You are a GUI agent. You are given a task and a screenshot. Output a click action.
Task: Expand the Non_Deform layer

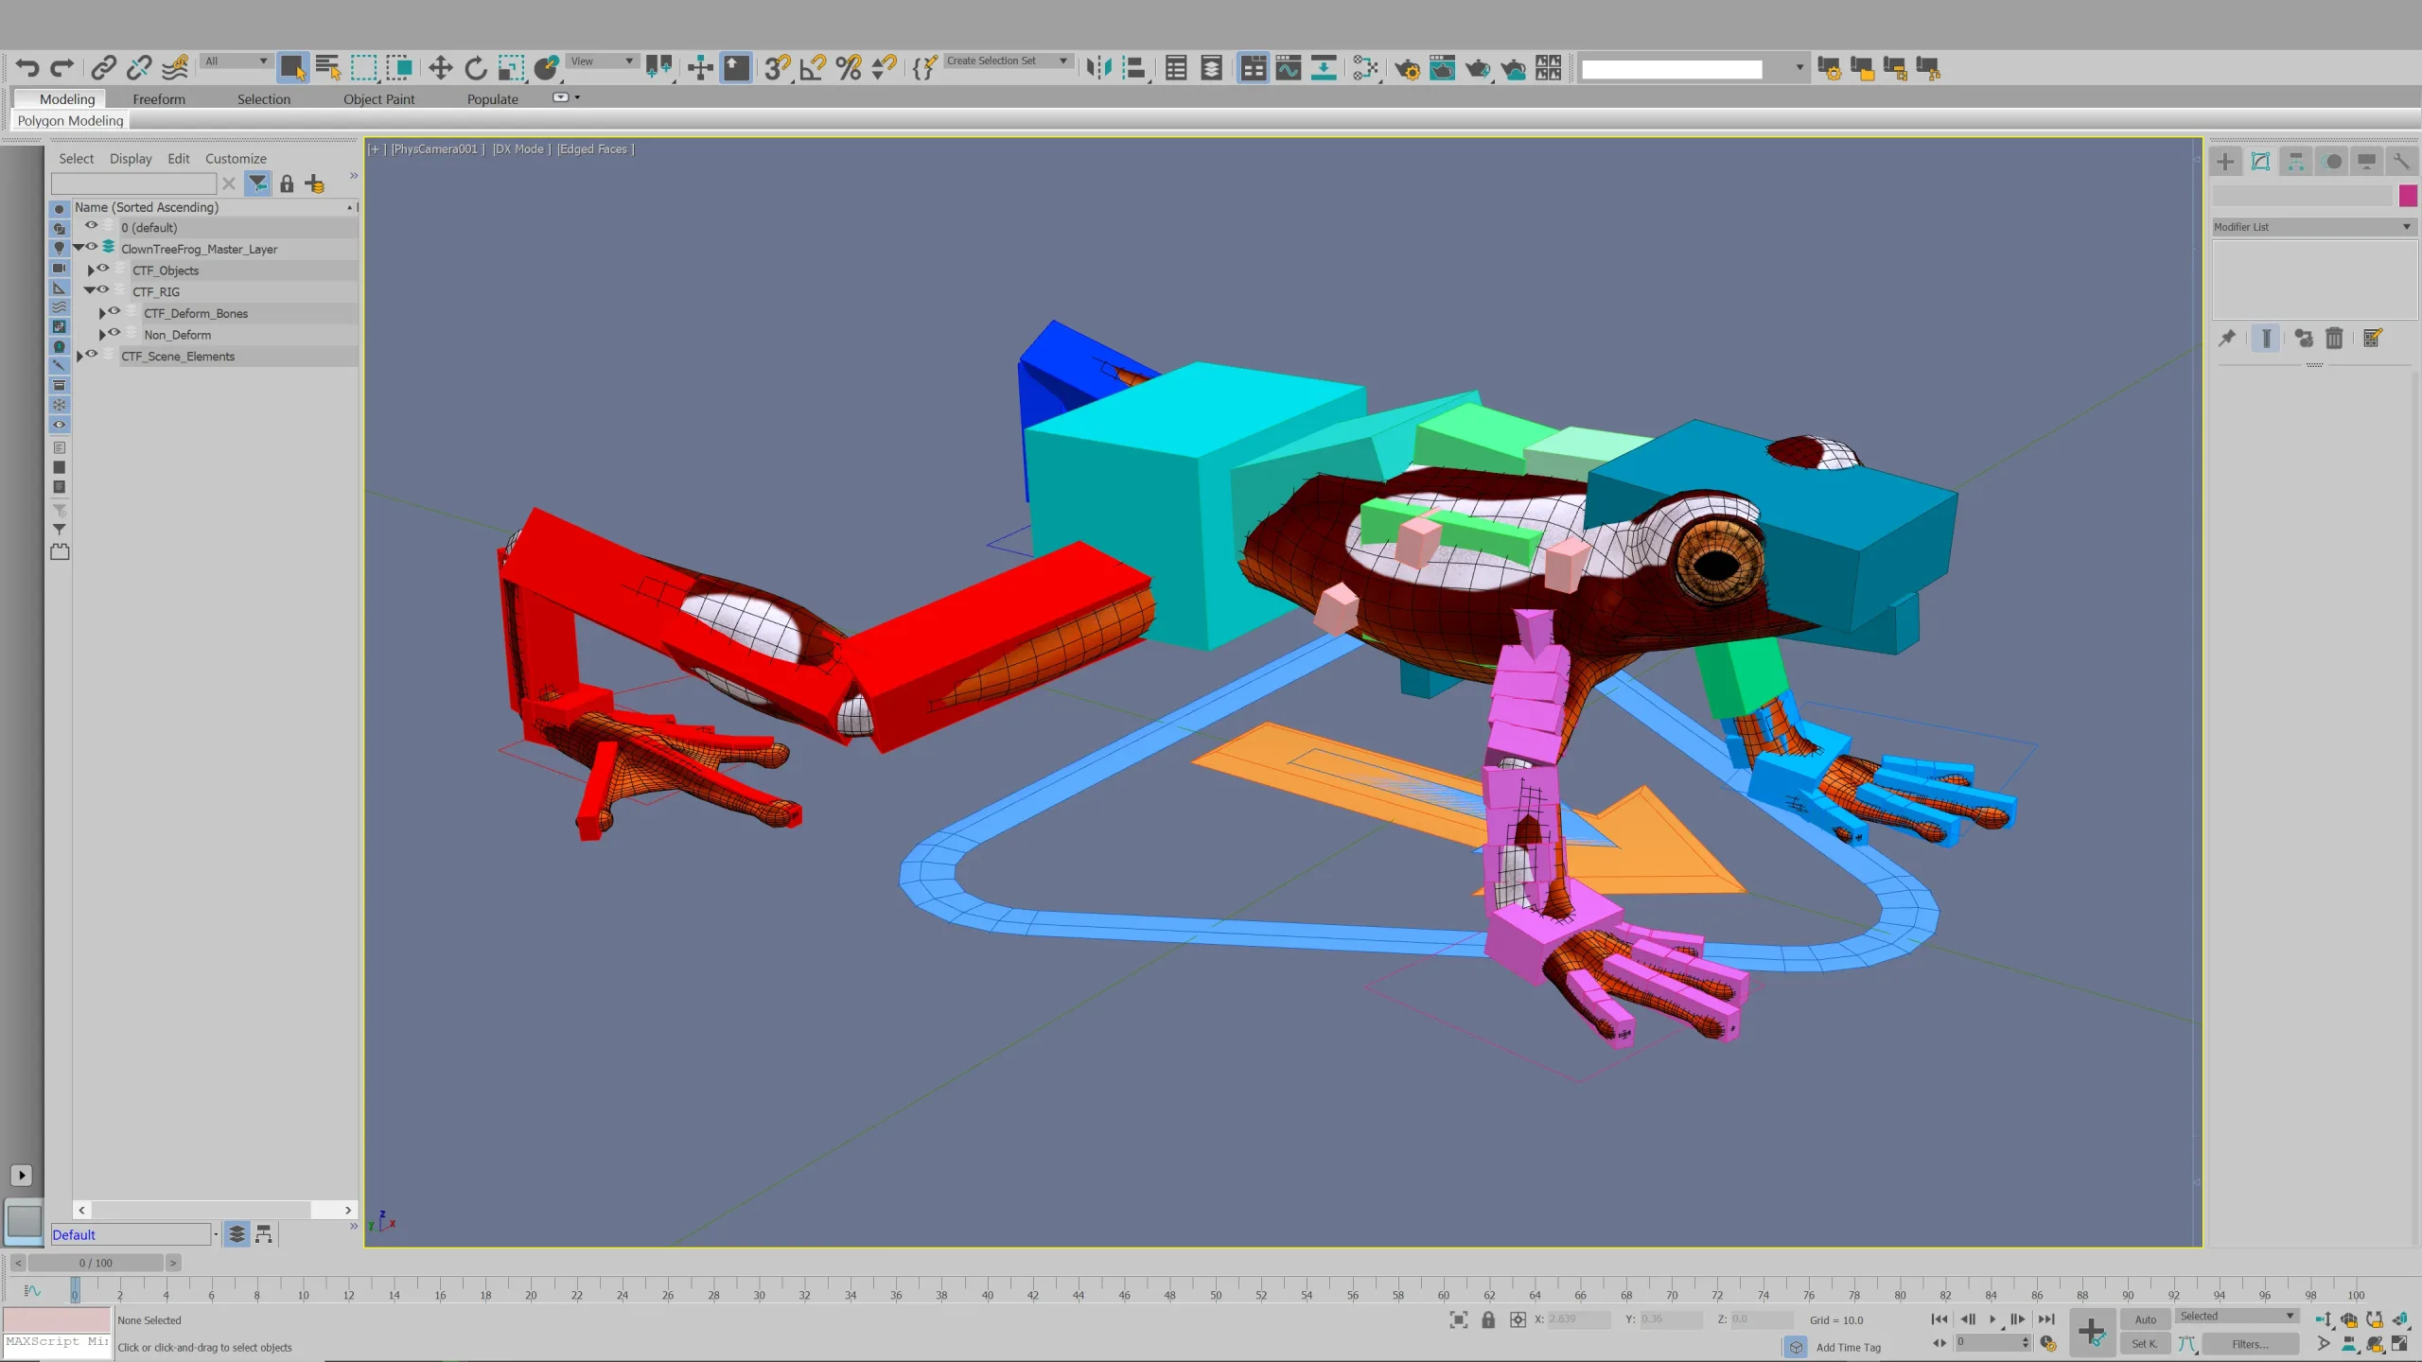coord(102,335)
